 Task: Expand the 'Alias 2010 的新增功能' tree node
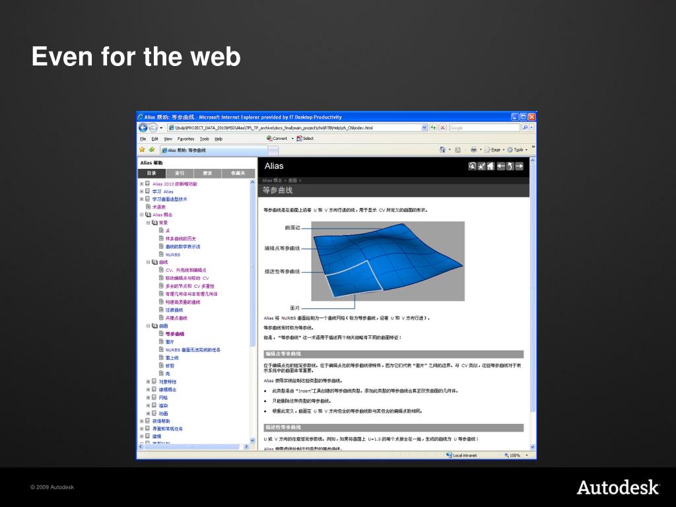click(x=141, y=184)
